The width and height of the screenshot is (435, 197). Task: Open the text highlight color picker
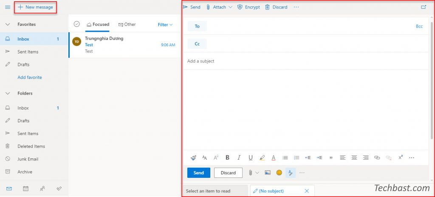click(262, 158)
